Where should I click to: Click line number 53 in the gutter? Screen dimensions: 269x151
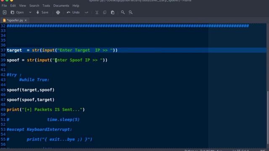(x=3, y=130)
